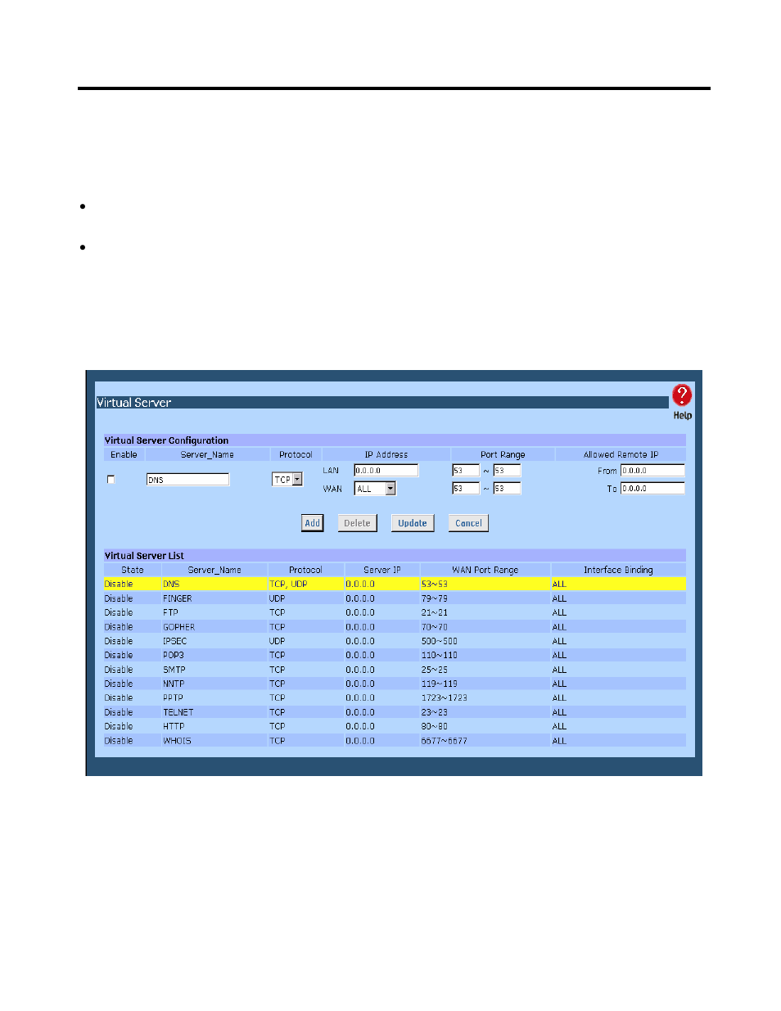Focus the LAN IP Address field 0.0.0.0
The width and height of the screenshot is (781, 1011).
(386, 471)
